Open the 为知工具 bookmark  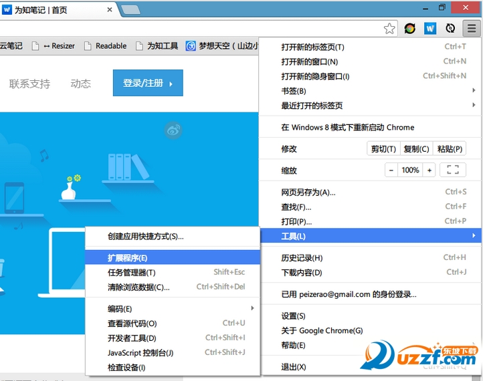tap(157, 46)
